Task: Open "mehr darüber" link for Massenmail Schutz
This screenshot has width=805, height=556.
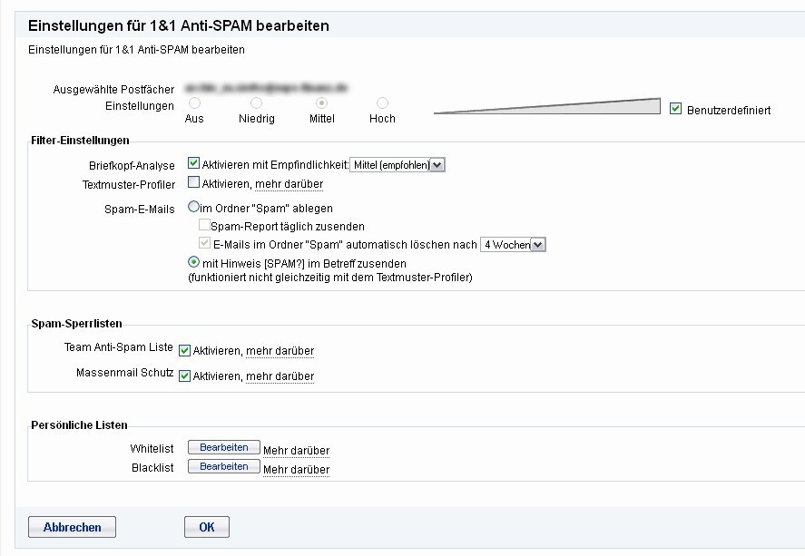Action: click(x=280, y=376)
